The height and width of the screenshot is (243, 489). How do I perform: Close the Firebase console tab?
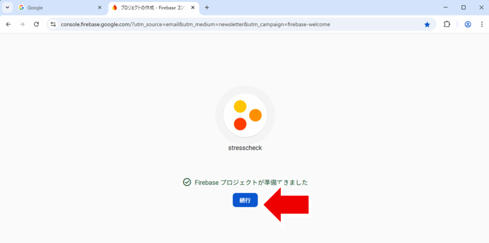[193, 8]
